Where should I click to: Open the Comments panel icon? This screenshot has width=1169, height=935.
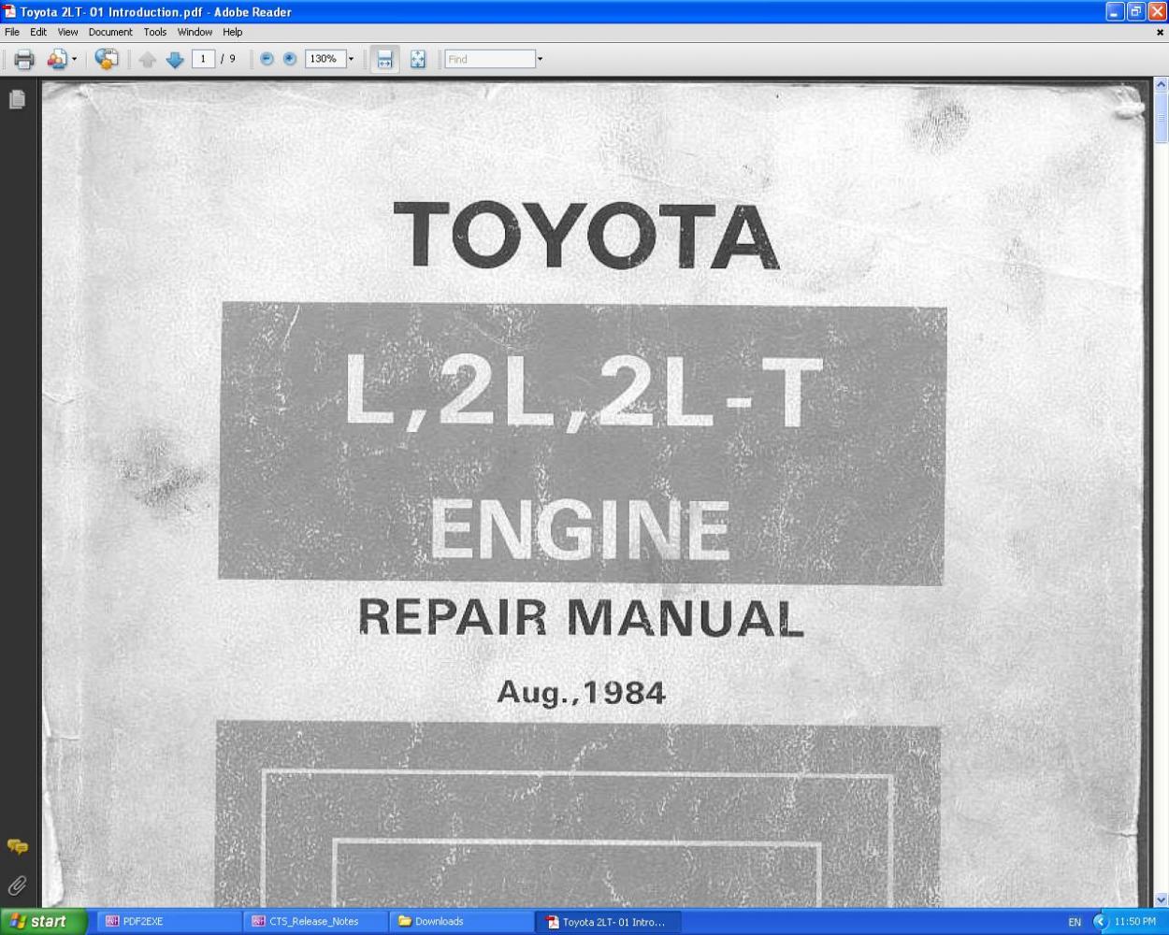pos(17,847)
